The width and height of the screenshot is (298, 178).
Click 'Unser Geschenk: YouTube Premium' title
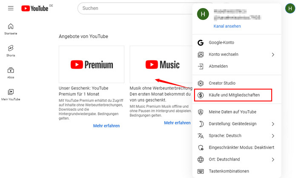coord(83,91)
